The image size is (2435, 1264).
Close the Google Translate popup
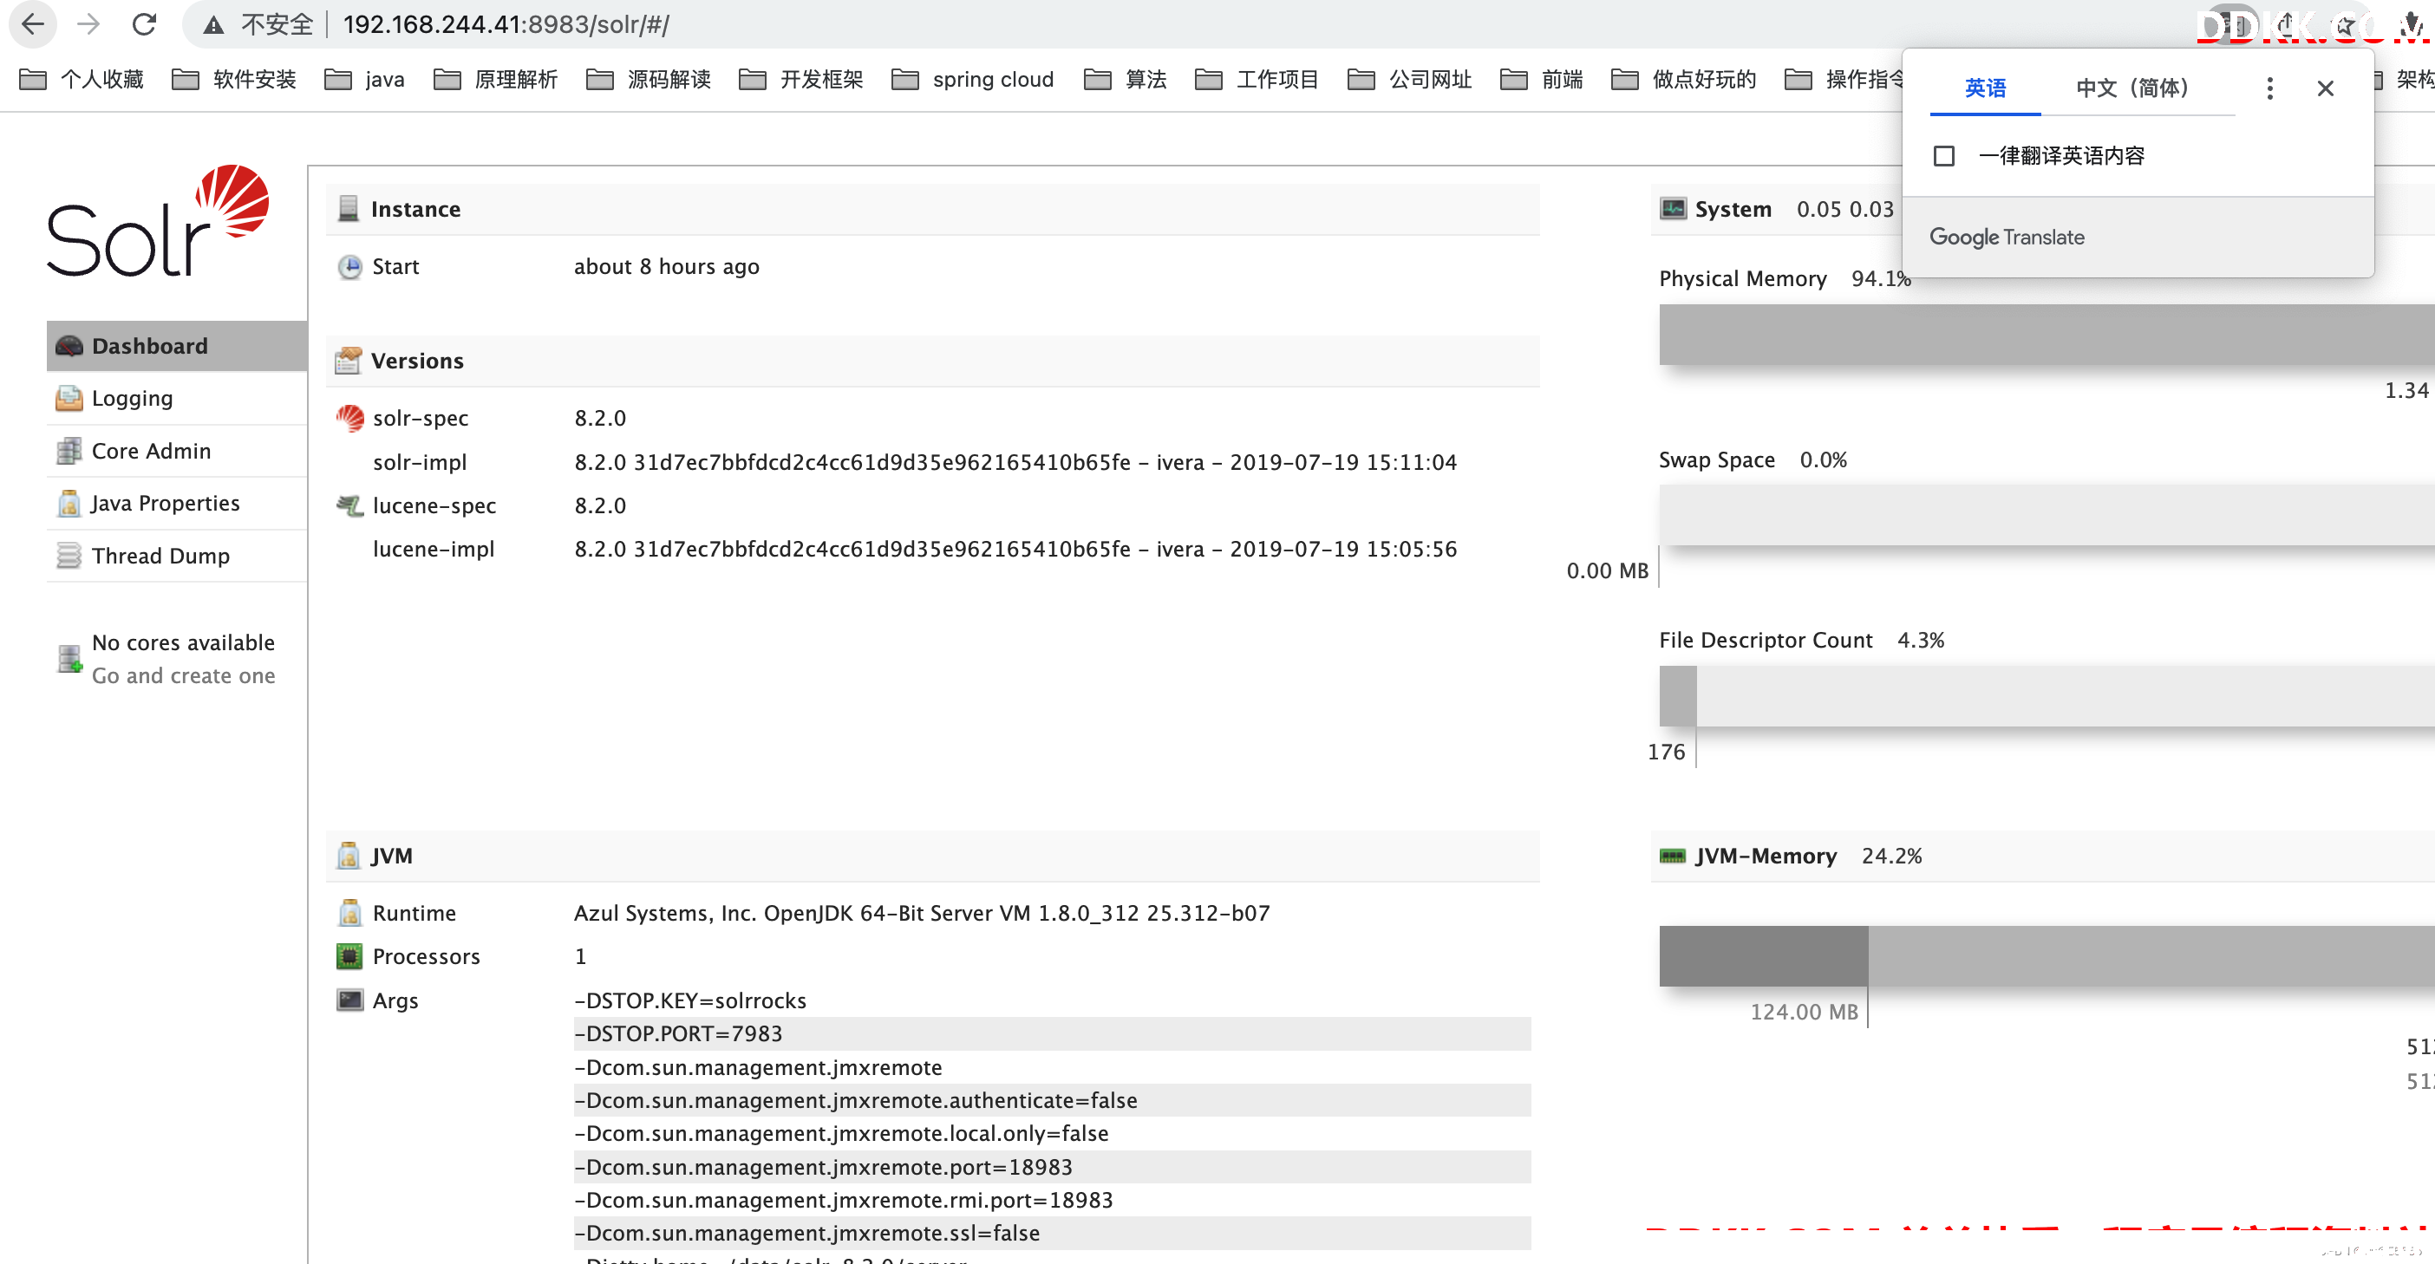pos(2326,88)
